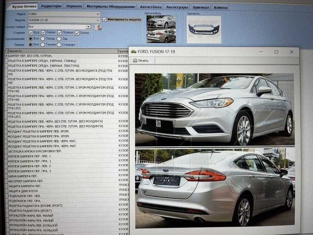313x235 pixels.
Task: Select row 'РЕШЕТКА В БАМПЕРЕ ПРА. ЧЕРН. БЕЗ ОТВ. П/ТУМ.'
Action: coord(67,126)
